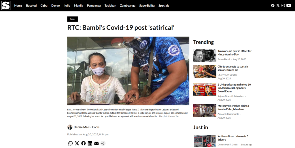Open the X profile icon in the header
This screenshot has height=148, width=295.
278,5
